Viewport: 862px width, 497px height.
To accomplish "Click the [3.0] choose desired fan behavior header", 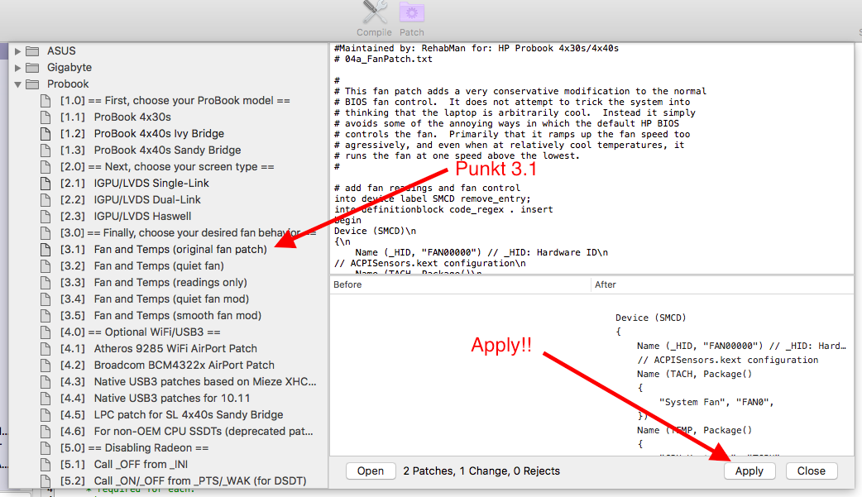I will [x=188, y=232].
